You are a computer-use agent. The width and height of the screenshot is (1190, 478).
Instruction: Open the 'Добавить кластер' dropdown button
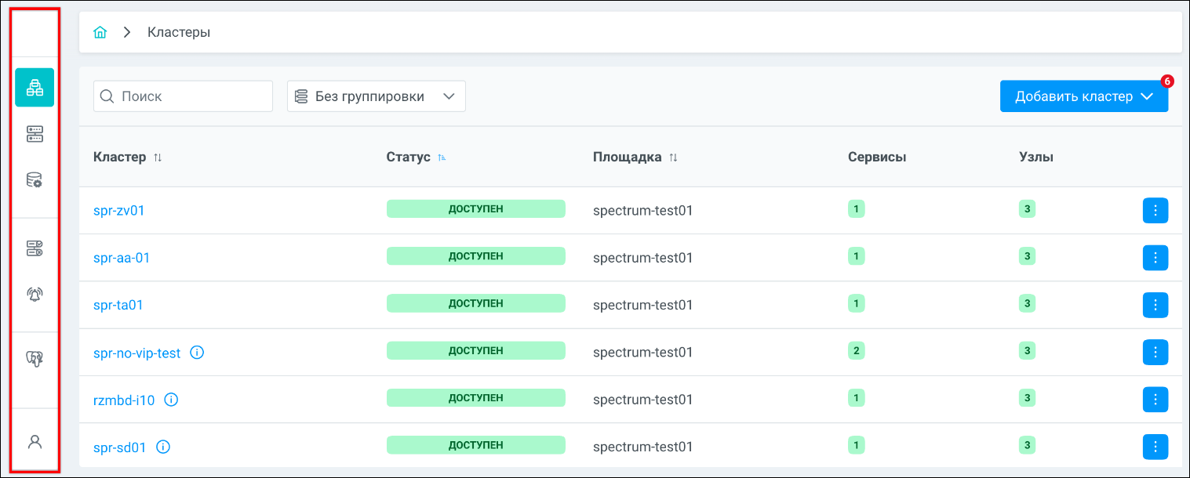point(1083,96)
